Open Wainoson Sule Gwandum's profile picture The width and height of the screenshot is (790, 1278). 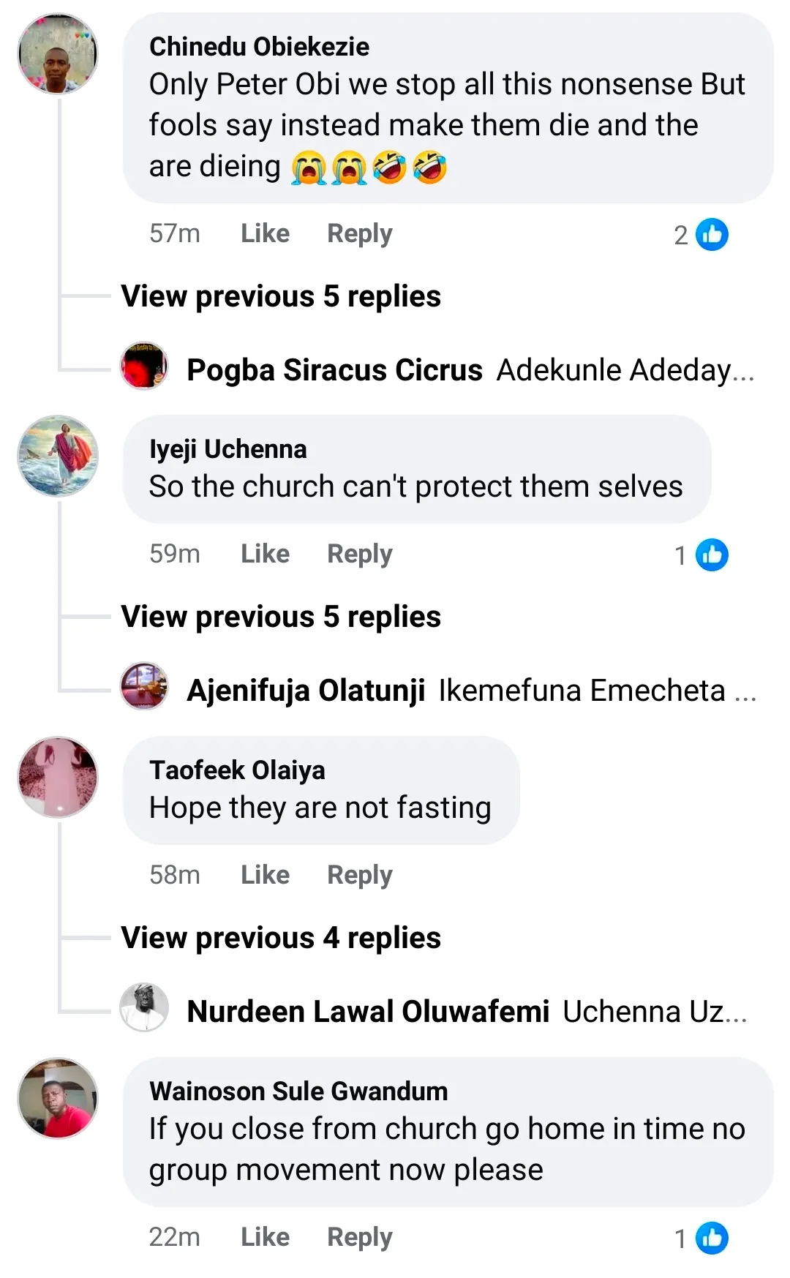(58, 1098)
